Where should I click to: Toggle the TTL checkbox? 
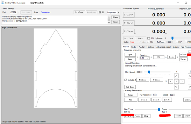[149, 38]
